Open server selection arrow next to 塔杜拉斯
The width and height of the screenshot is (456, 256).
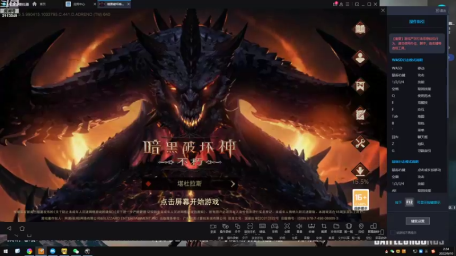233,184
